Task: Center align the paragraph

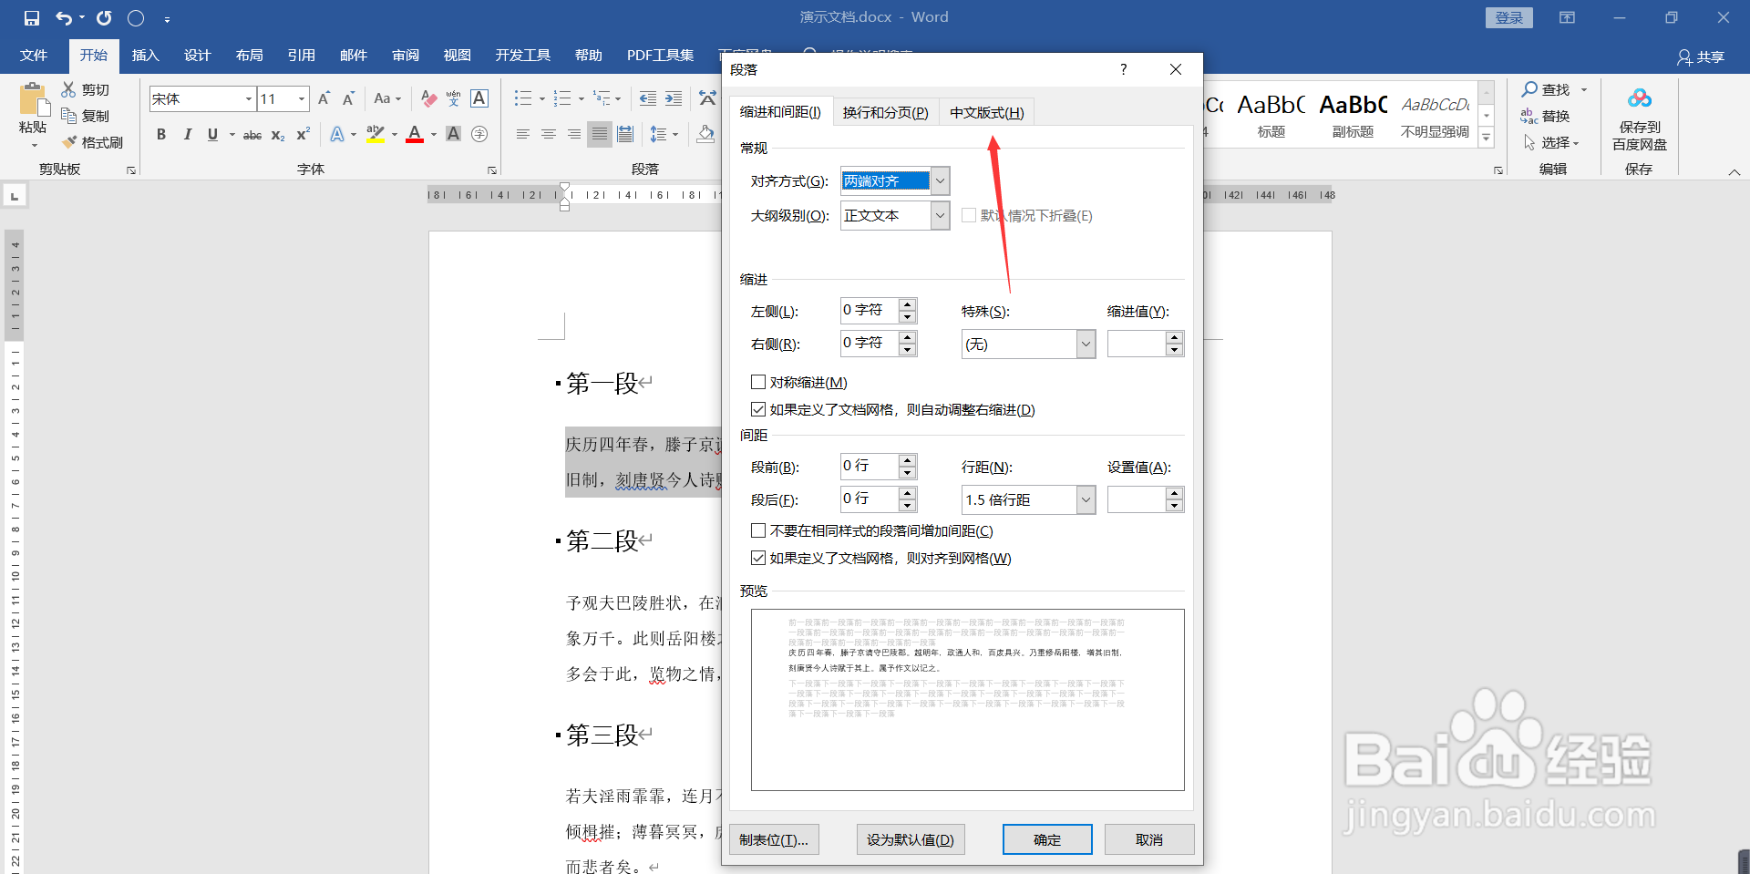Action: click(548, 134)
